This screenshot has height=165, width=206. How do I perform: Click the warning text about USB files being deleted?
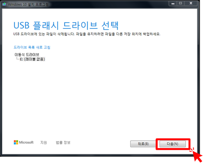coord(87,34)
